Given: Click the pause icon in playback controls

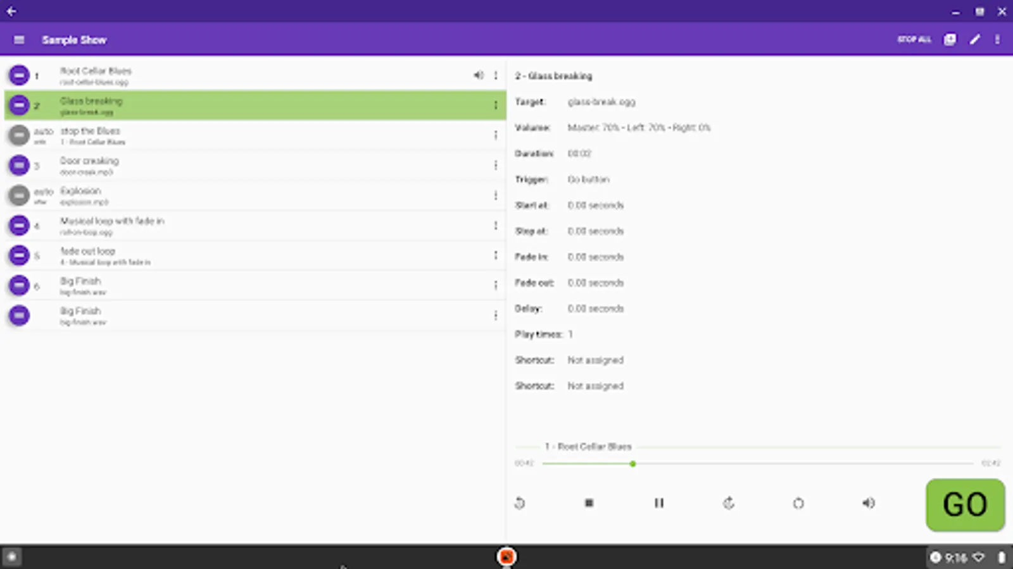Looking at the screenshot, I should pos(659,503).
